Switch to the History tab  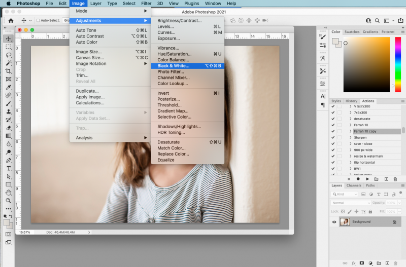point(351,101)
